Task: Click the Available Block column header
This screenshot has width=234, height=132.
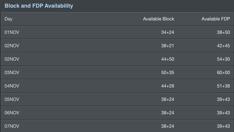Action: click(x=158, y=19)
